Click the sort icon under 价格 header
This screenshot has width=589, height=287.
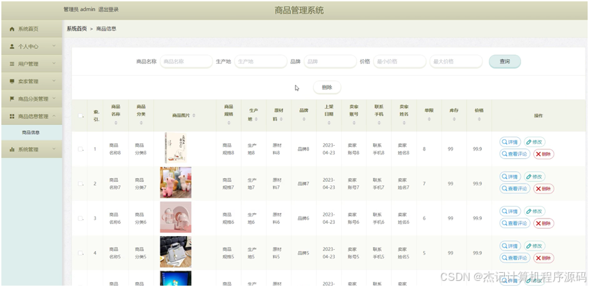[479, 119]
